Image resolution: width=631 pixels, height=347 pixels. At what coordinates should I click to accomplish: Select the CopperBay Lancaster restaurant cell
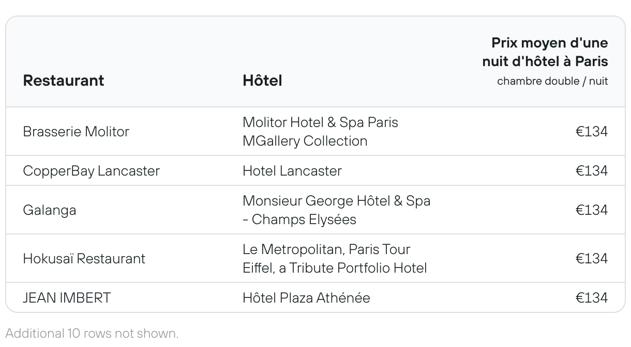(x=91, y=171)
